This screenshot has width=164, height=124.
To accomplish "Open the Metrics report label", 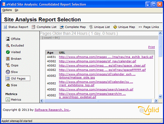I will click(x=16, y=100).
